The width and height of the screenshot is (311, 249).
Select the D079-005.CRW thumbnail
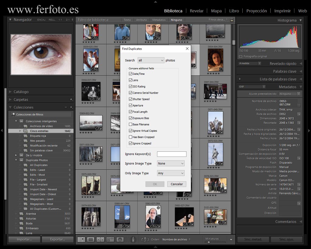point(91,217)
